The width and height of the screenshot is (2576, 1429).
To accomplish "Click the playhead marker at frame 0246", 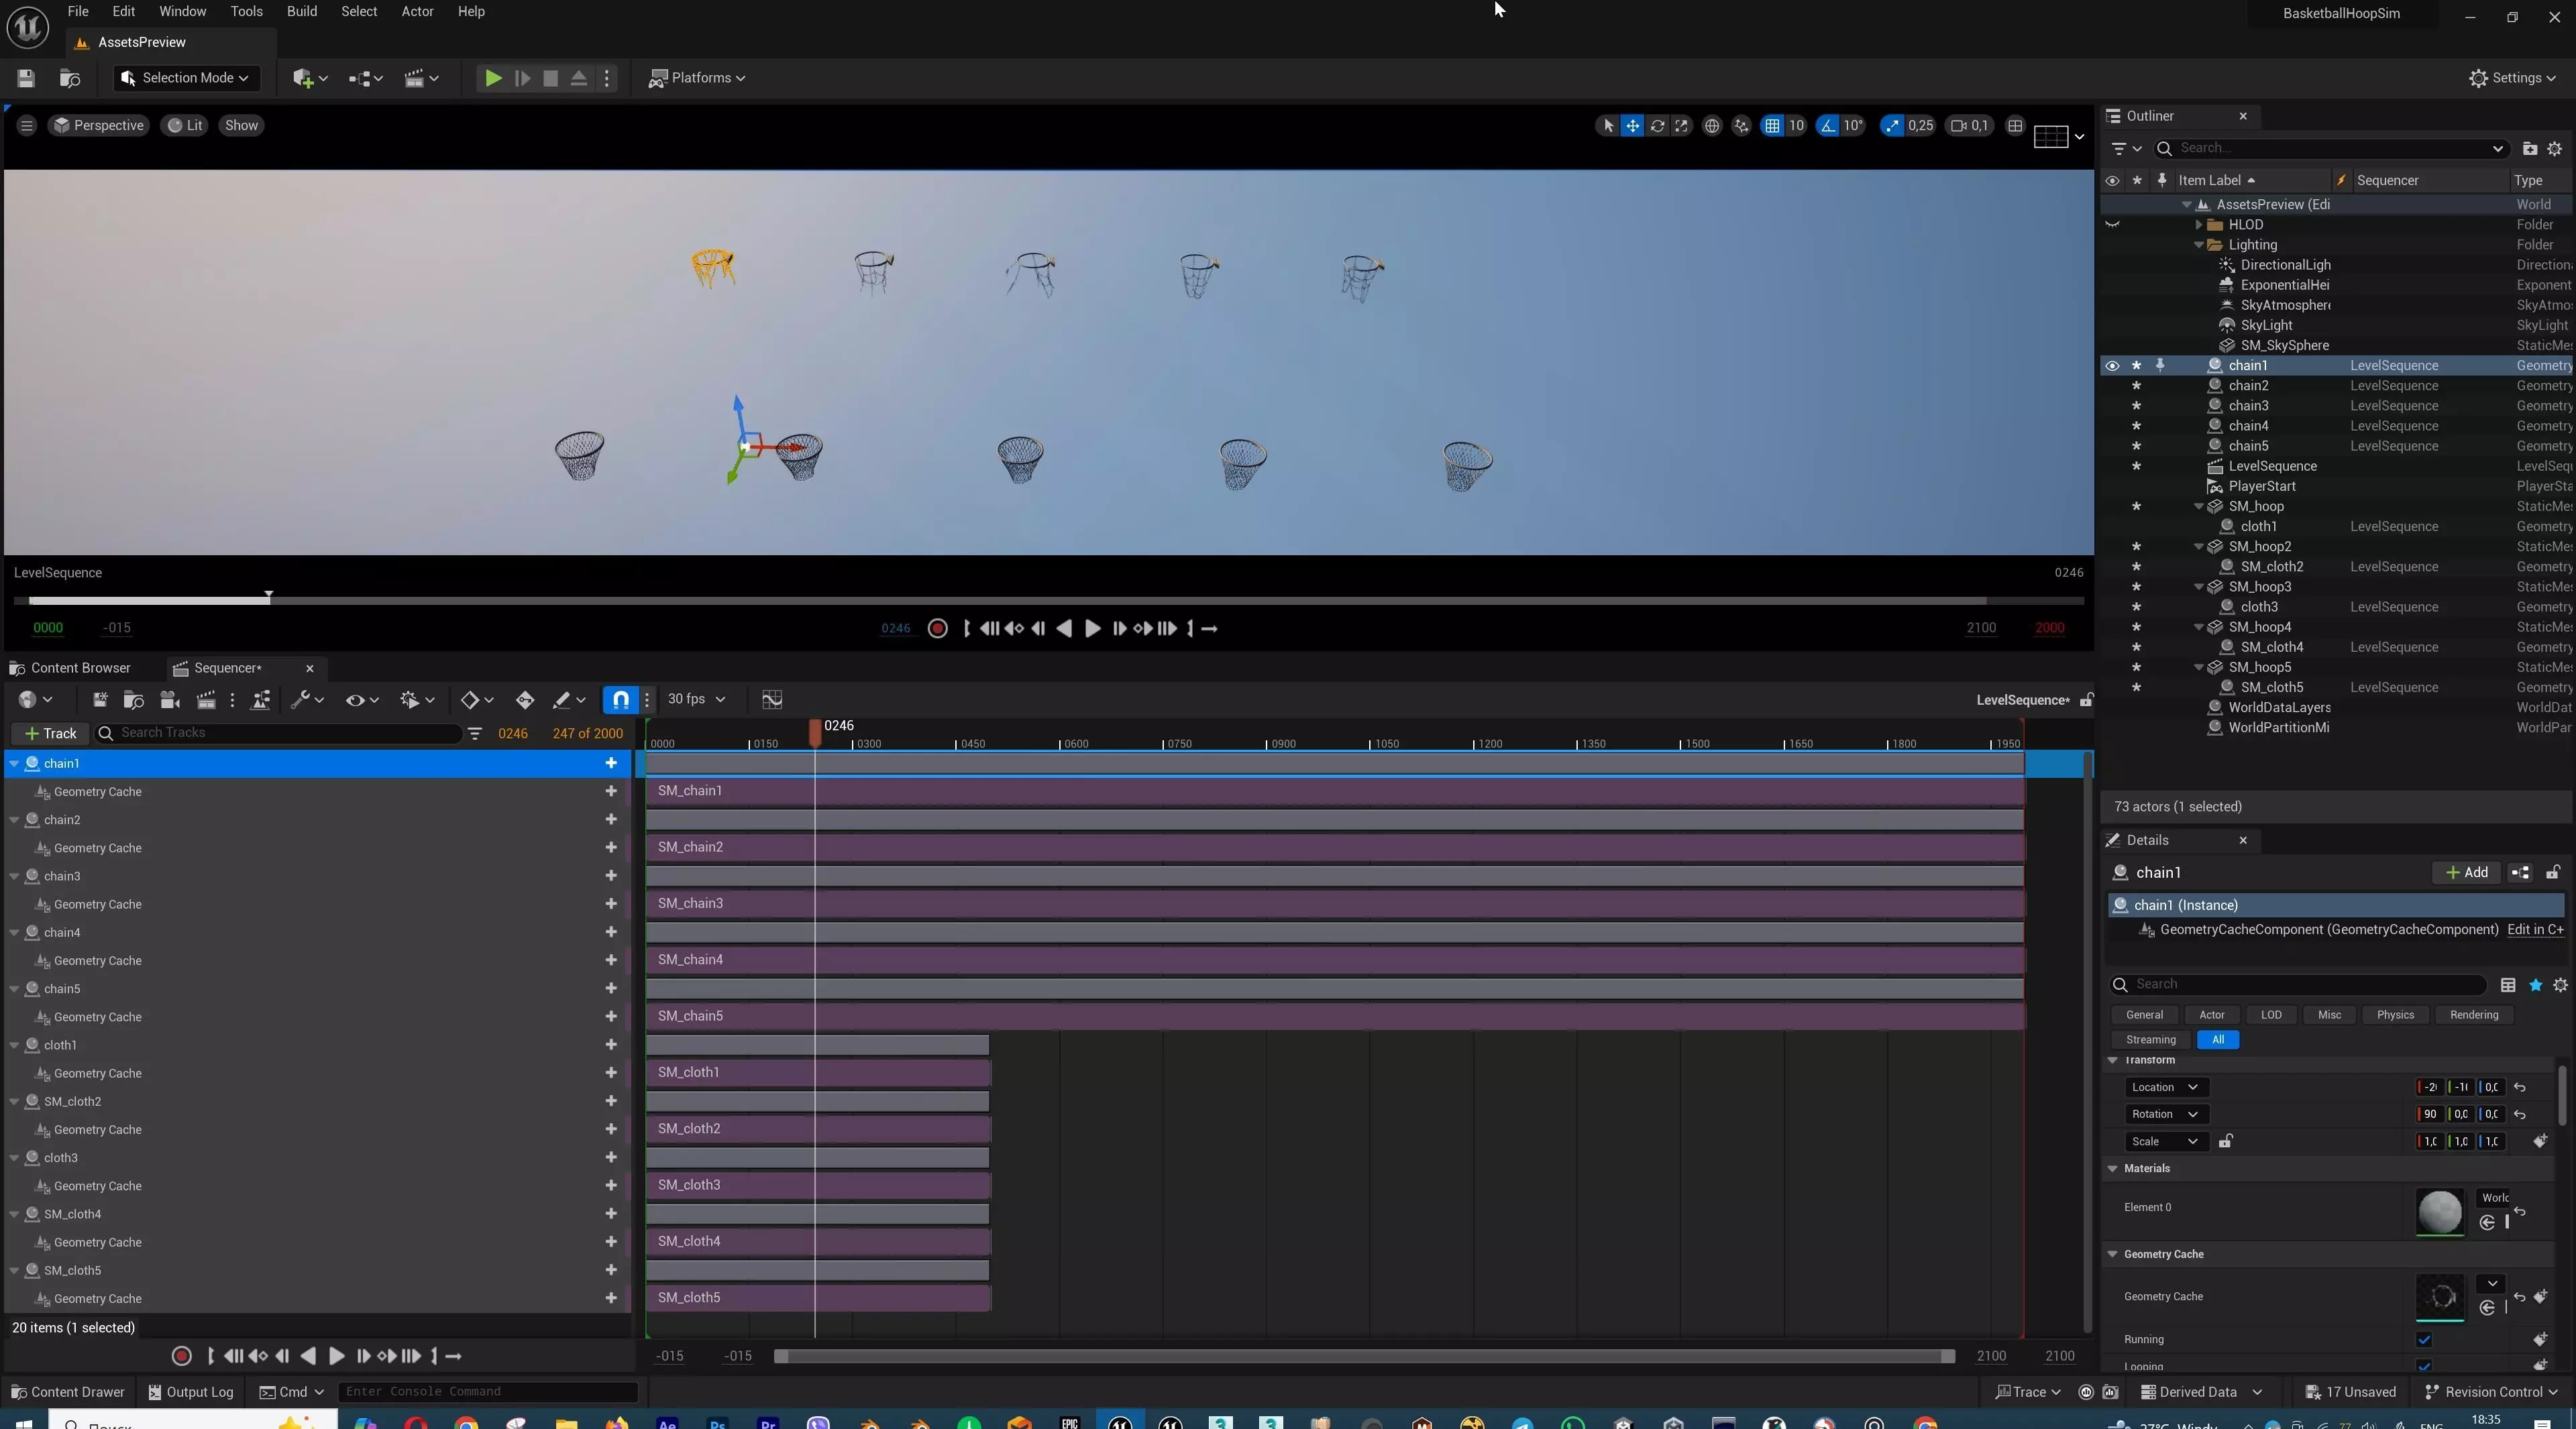I will pos(815,732).
